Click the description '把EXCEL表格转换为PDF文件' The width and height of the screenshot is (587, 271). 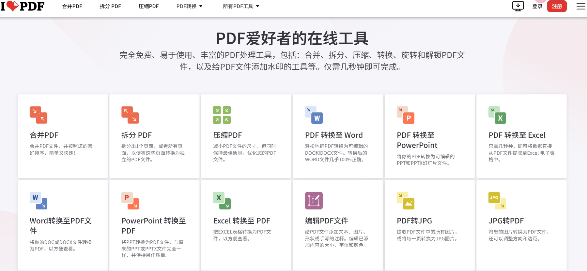coord(242,235)
